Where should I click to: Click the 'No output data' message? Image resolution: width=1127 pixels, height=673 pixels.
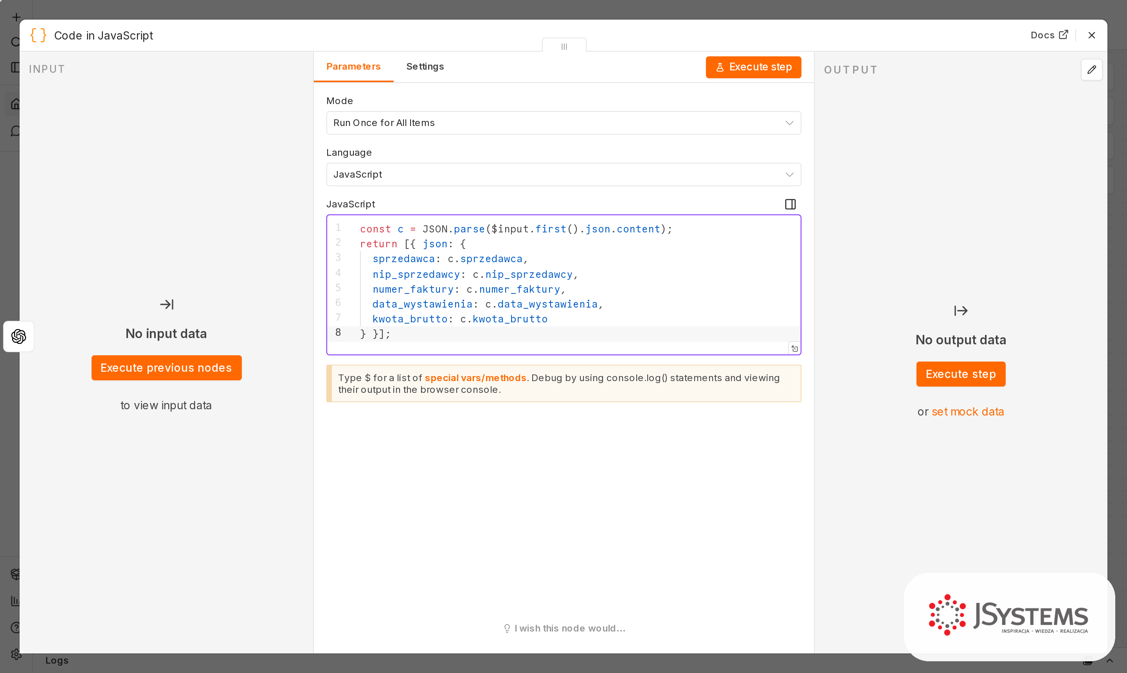coord(961,340)
